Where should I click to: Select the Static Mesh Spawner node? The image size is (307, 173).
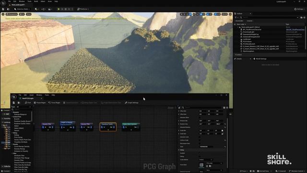pyautogui.click(x=131, y=127)
